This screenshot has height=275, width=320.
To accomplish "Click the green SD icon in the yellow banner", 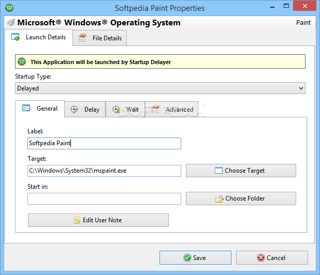I will point(22,62).
